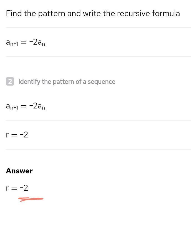Viewport: 191px width, 240px height.
Task: Select the word 'sequence' in step heading
Action: click(x=101, y=82)
